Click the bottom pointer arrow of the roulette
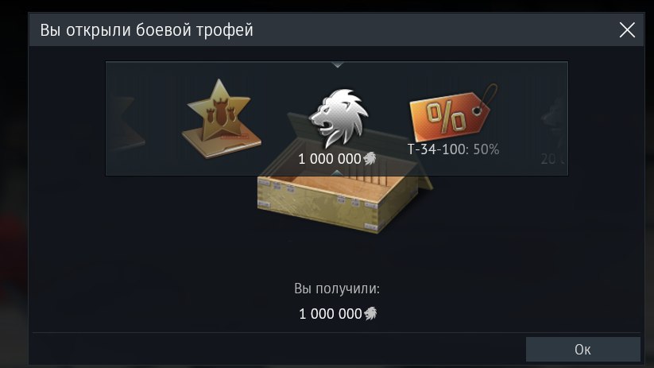The width and height of the screenshot is (654, 368). click(x=338, y=172)
